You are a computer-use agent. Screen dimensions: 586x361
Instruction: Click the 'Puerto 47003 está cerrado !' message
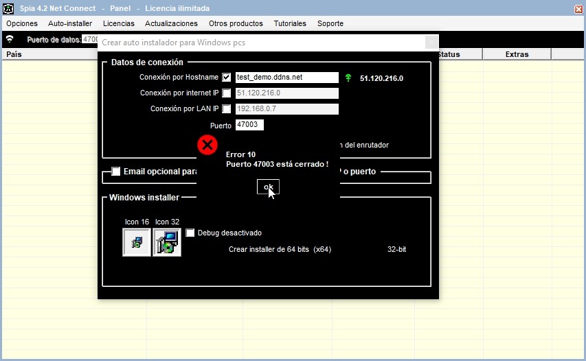pyautogui.click(x=278, y=164)
